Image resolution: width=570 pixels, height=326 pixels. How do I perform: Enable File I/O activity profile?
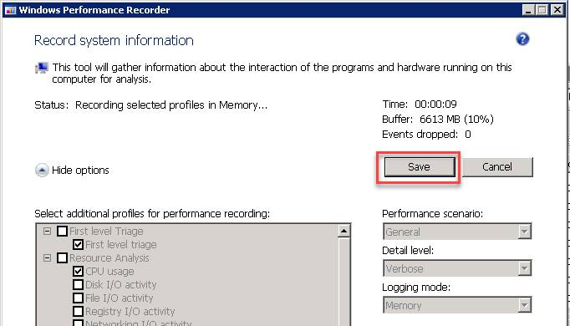coord(79,298)
